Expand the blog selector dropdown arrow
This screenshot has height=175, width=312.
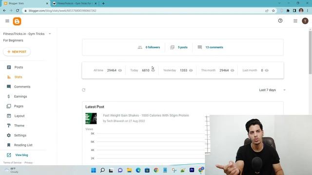[50, 34]
